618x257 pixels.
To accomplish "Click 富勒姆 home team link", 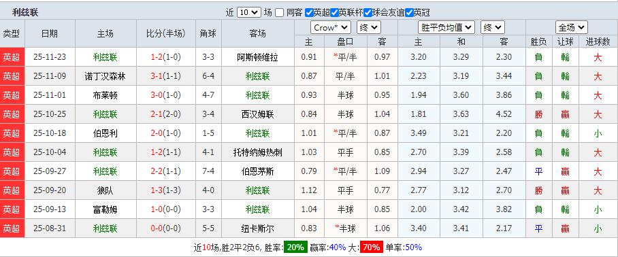I will [105, 209].
